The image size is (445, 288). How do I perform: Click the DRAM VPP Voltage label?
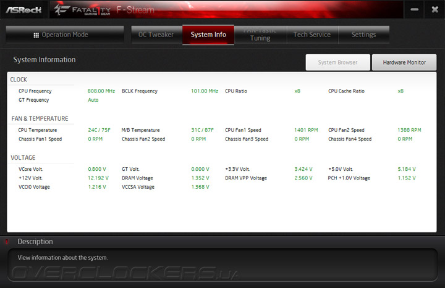tap(246, 178)
